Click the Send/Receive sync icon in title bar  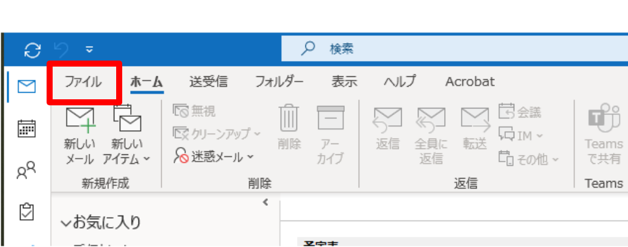pyautogui.click(x=32, y=49)
